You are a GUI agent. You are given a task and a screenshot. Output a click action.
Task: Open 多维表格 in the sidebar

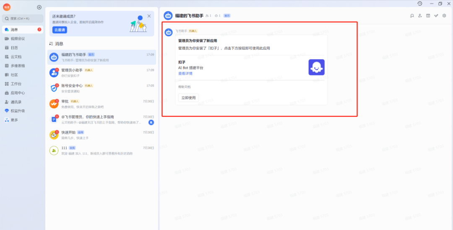[17, 66]
